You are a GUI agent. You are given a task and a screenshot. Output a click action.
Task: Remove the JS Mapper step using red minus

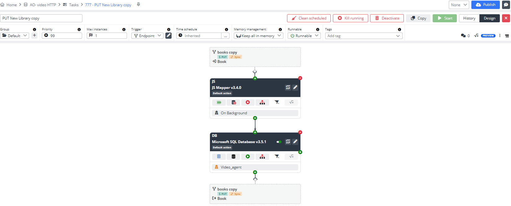click(300, 78)
